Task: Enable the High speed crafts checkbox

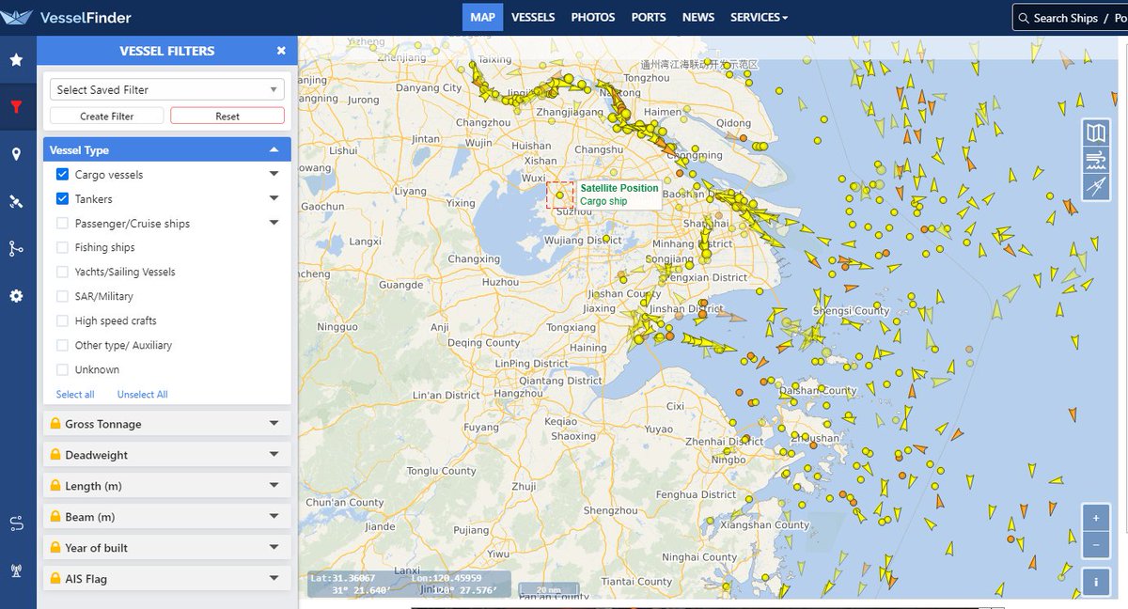Action: (x=62, y=320)
